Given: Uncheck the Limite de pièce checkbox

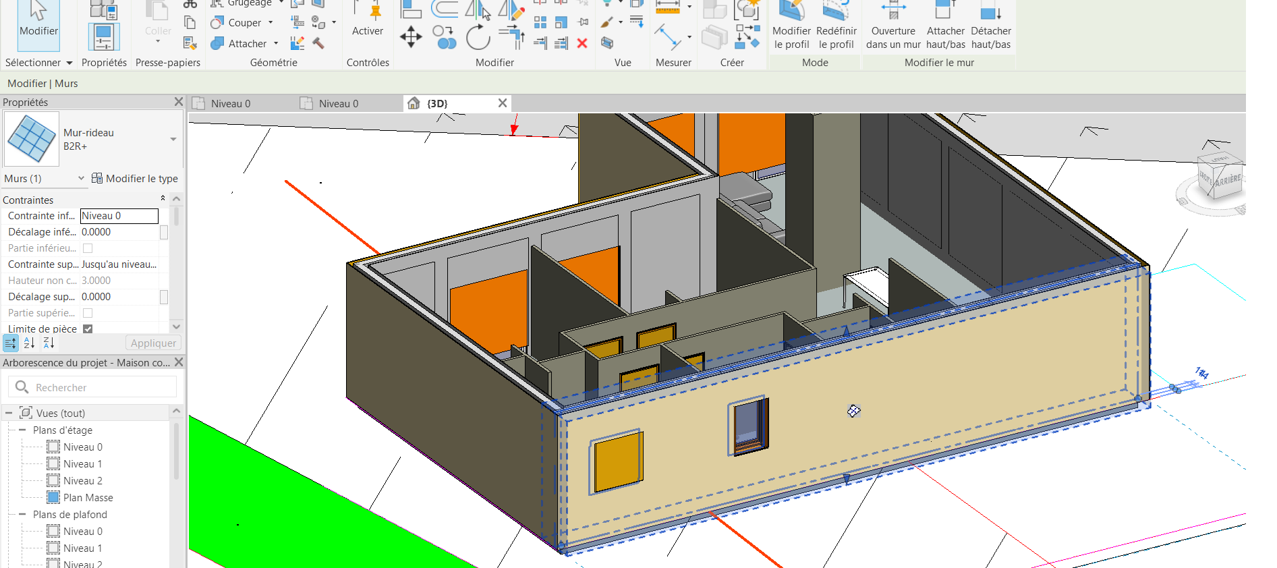Looking at the screenshot, I should click(88, 329).
